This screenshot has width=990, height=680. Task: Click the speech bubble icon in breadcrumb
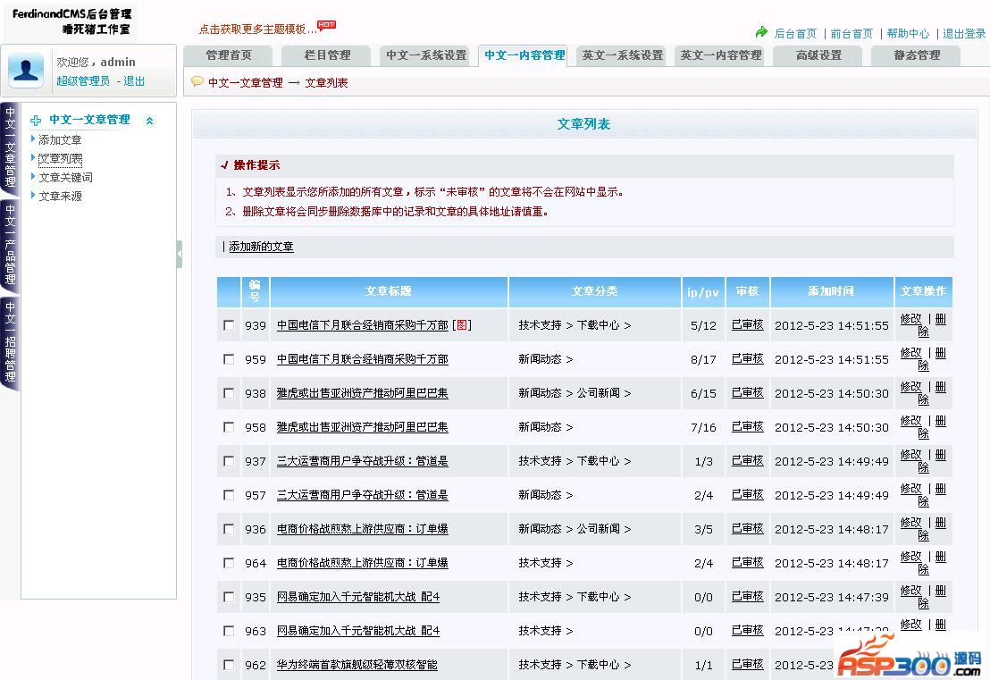(x=197, y=82)
